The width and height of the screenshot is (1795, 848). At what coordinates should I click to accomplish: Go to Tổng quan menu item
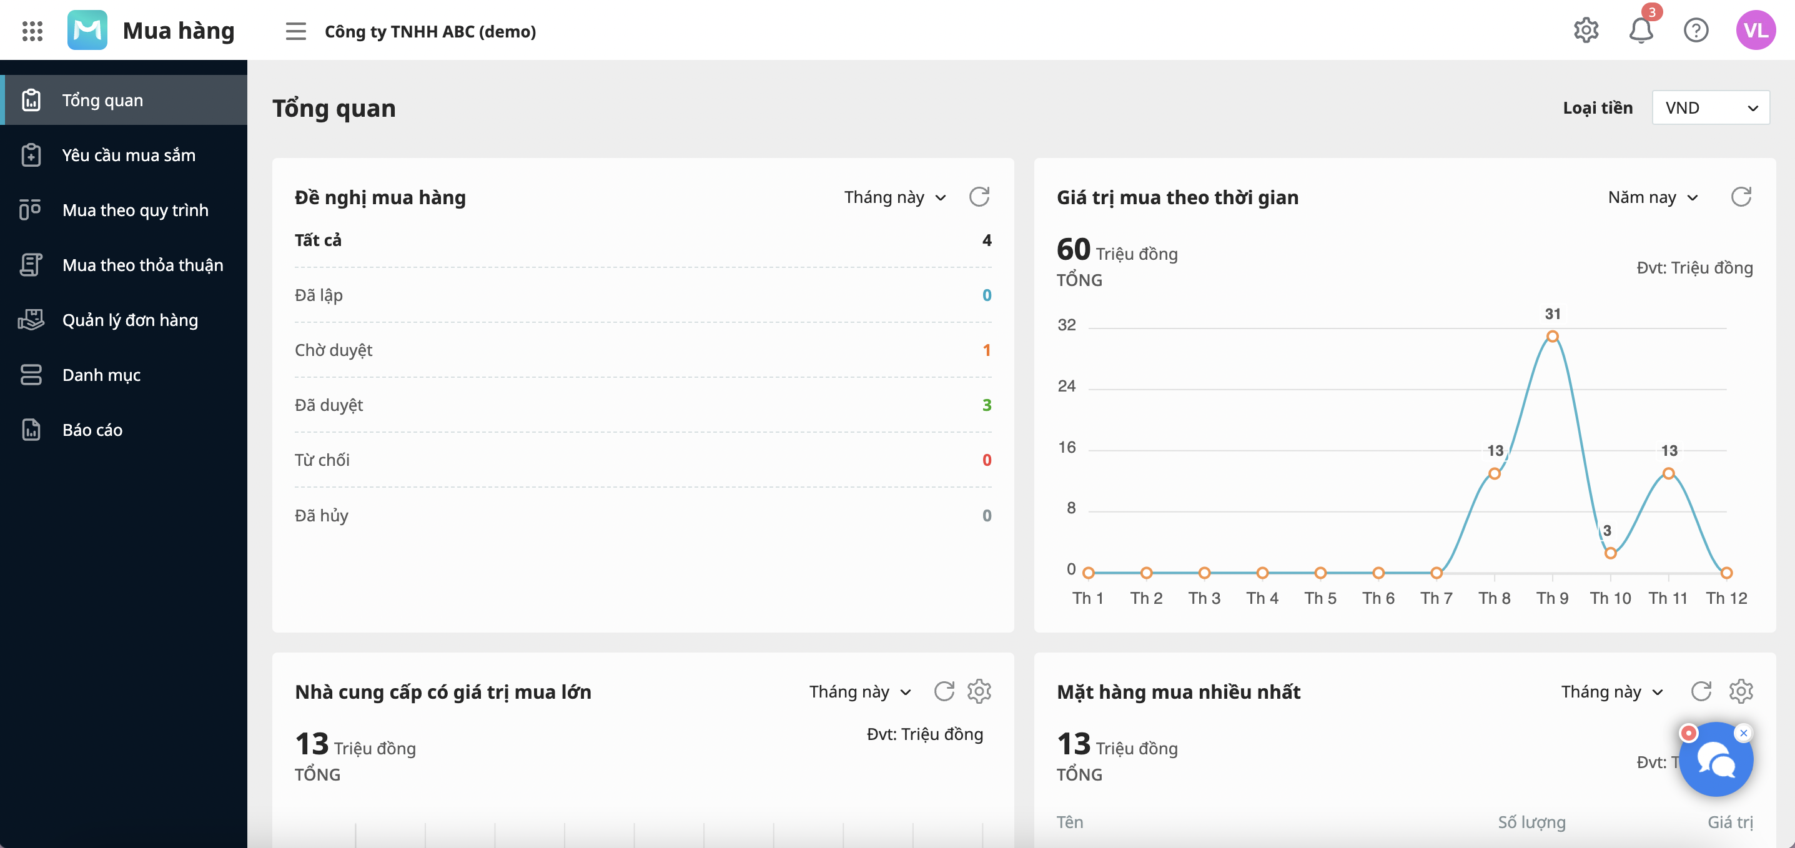coord(124,100)
